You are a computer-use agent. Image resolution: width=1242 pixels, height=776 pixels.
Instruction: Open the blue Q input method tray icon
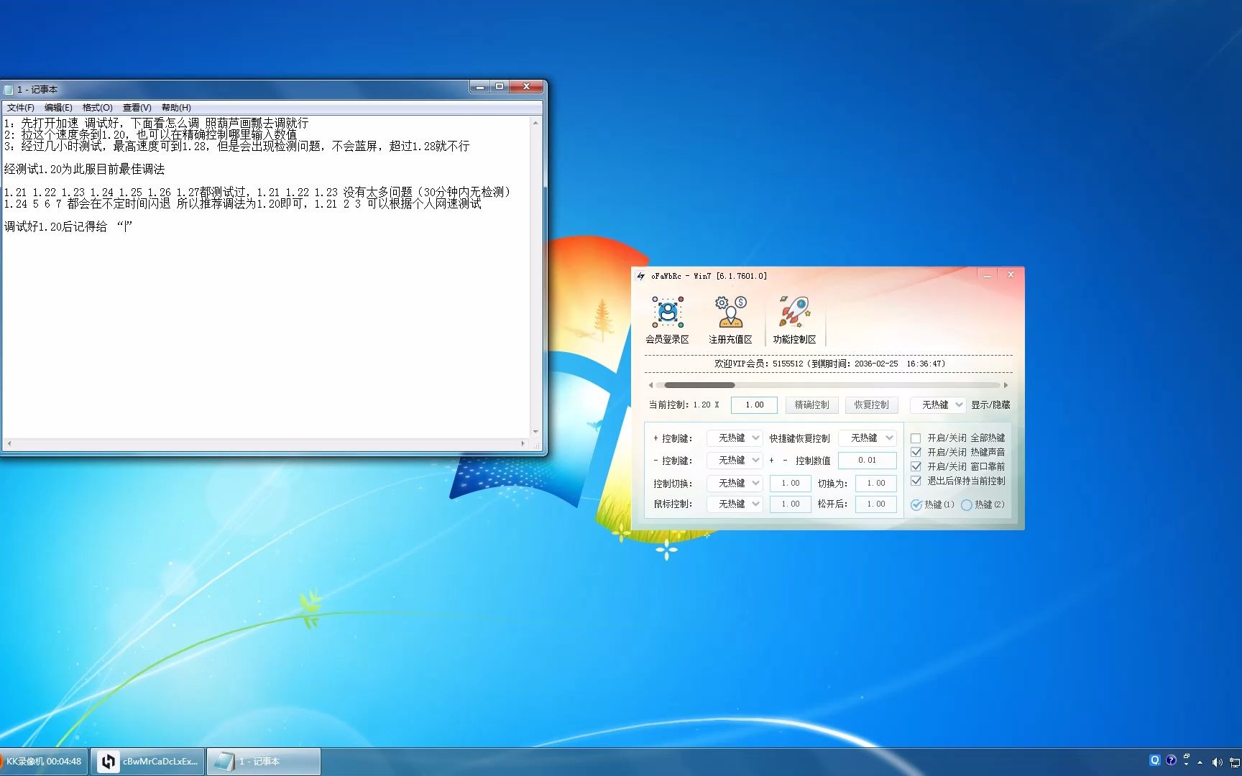pyautogui.click(x=1155, y=760)
